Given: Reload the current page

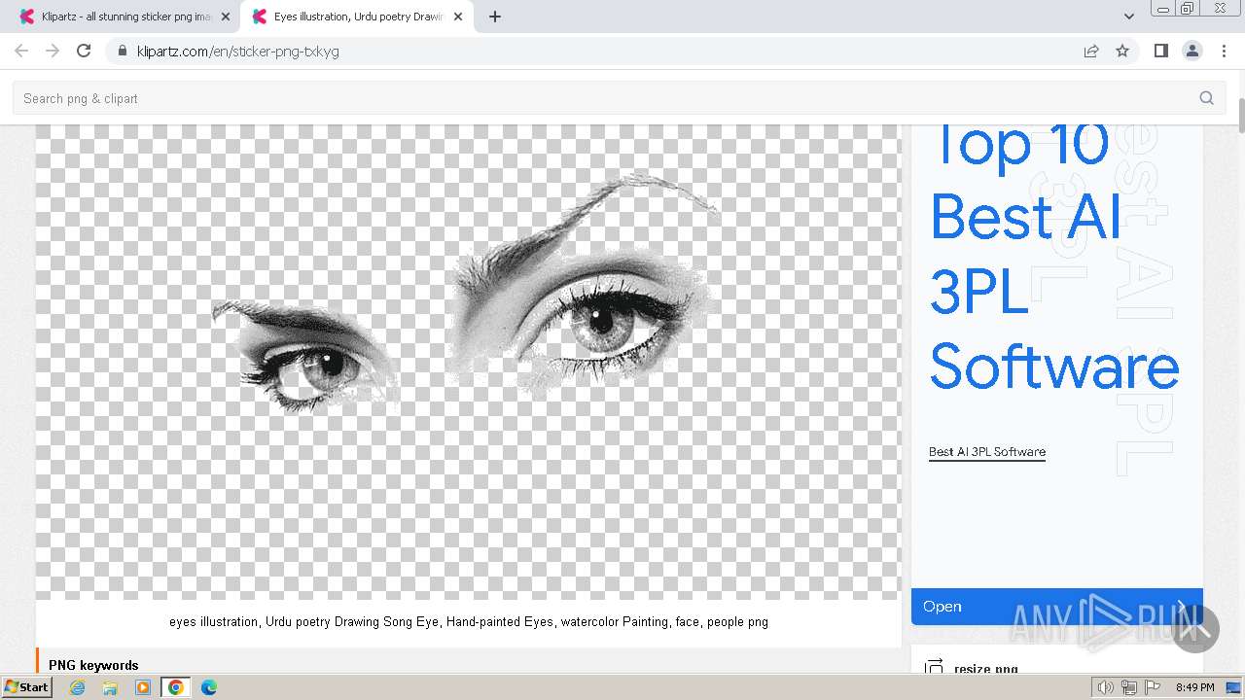Looking at the screenshot, I should [84, 51].
